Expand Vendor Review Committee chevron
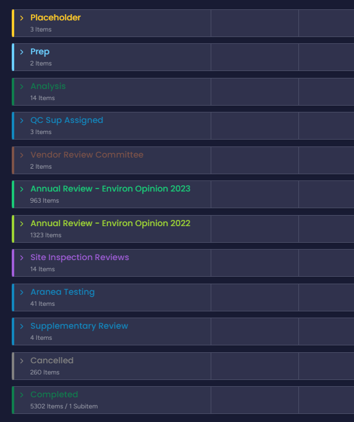This screenshot has width=354, height=422. pos(22,155)
